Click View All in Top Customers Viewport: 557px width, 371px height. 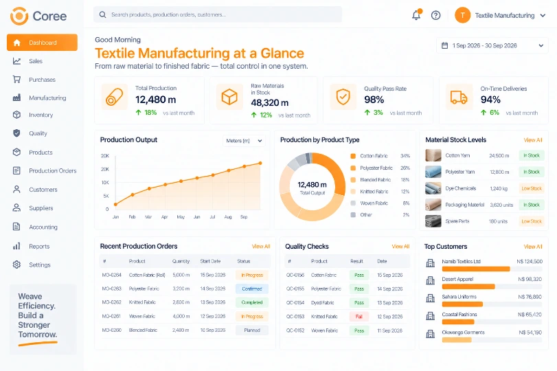[533, 247]
